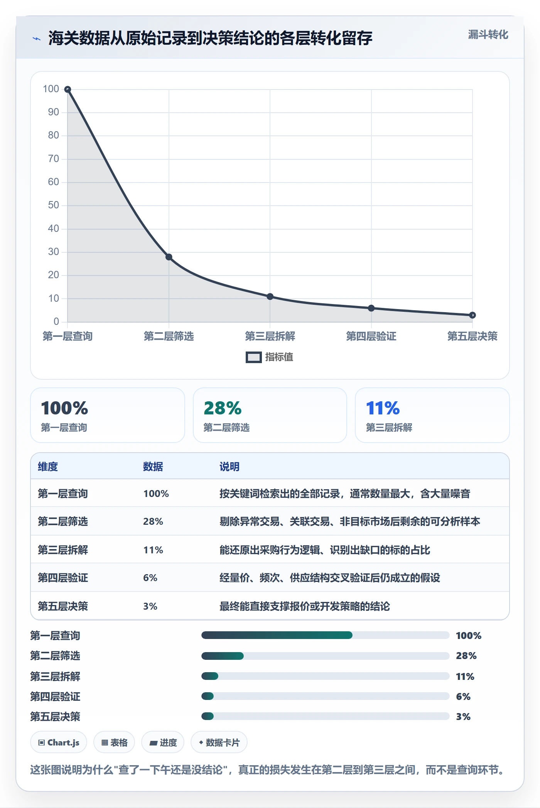Click the 第二层筛选 data point on chart

tap(169, 257)
